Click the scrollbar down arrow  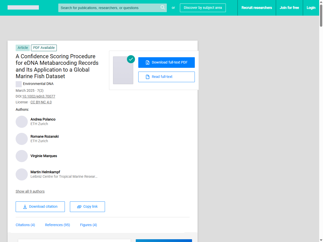321,240
